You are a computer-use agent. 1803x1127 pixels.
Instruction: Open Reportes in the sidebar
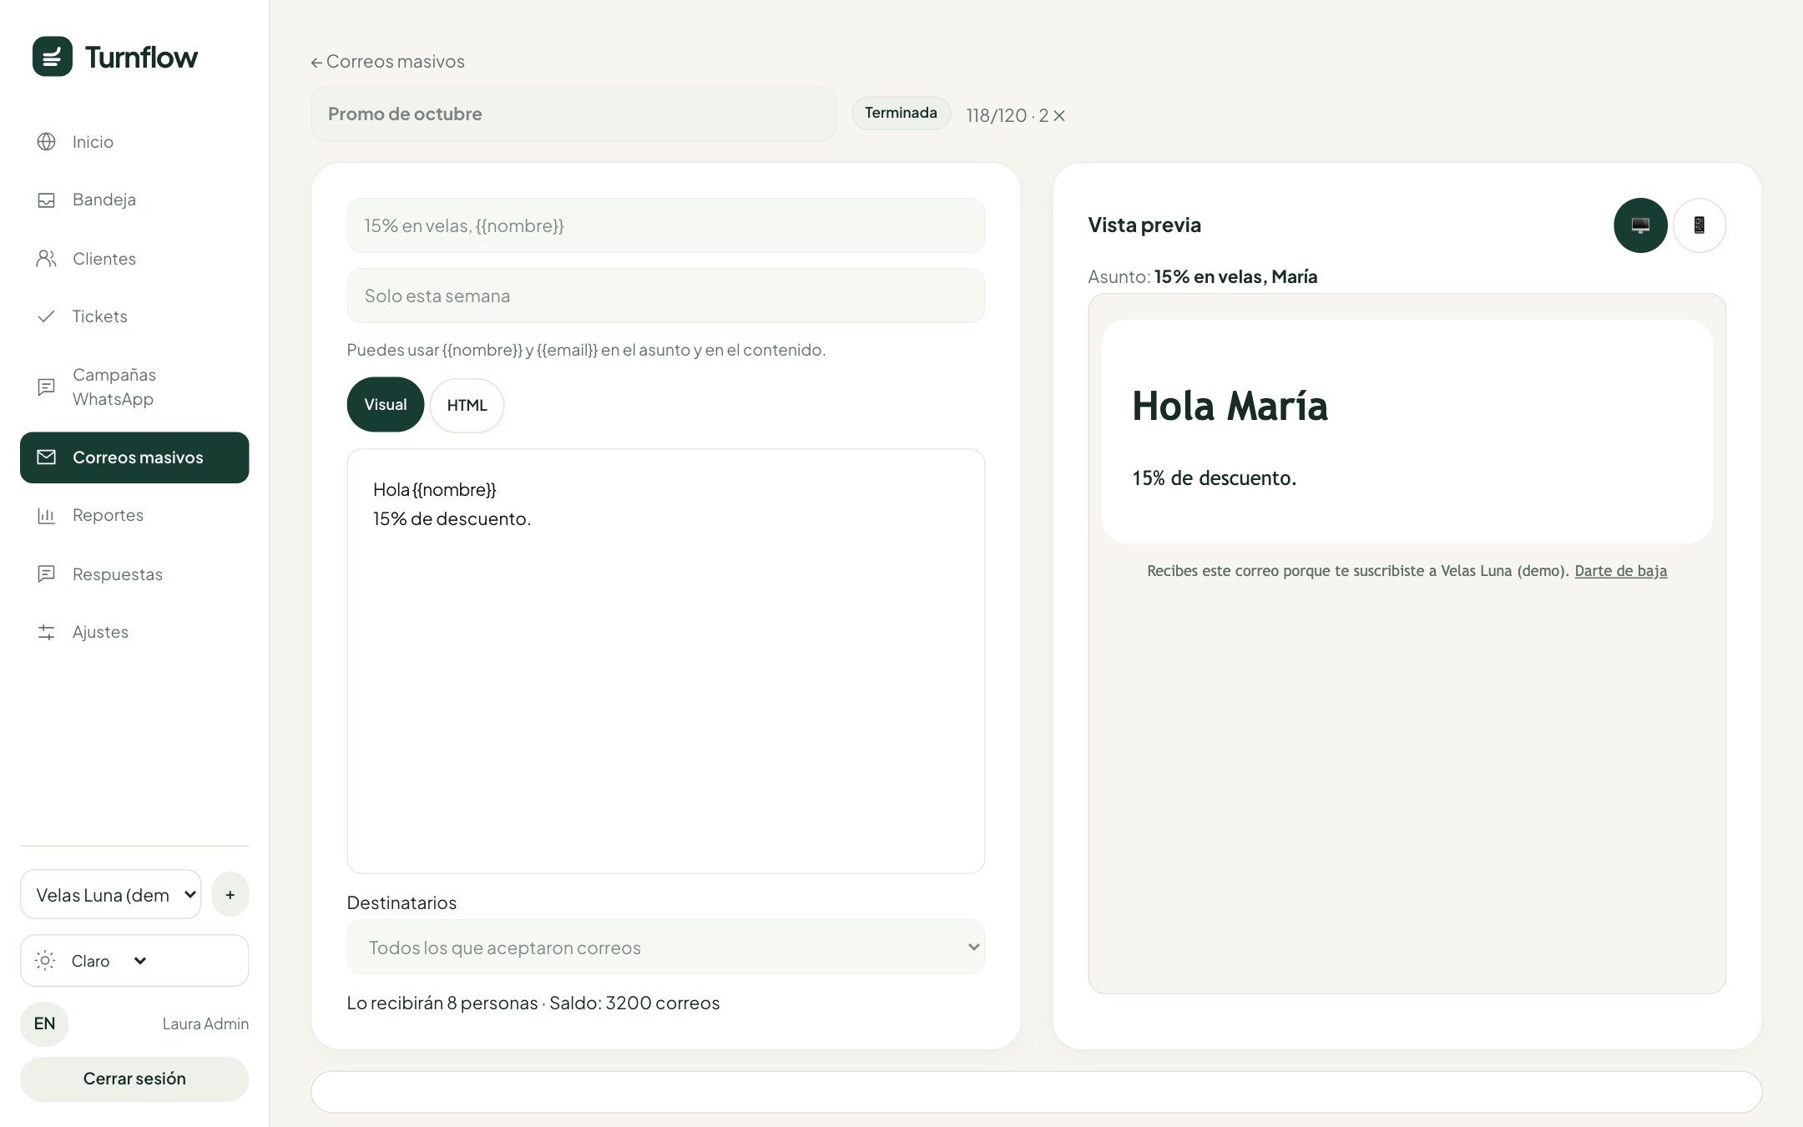point(134,515)
